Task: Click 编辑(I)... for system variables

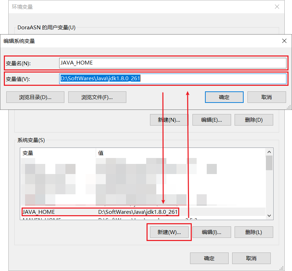Action: click(x=212, y=232)
